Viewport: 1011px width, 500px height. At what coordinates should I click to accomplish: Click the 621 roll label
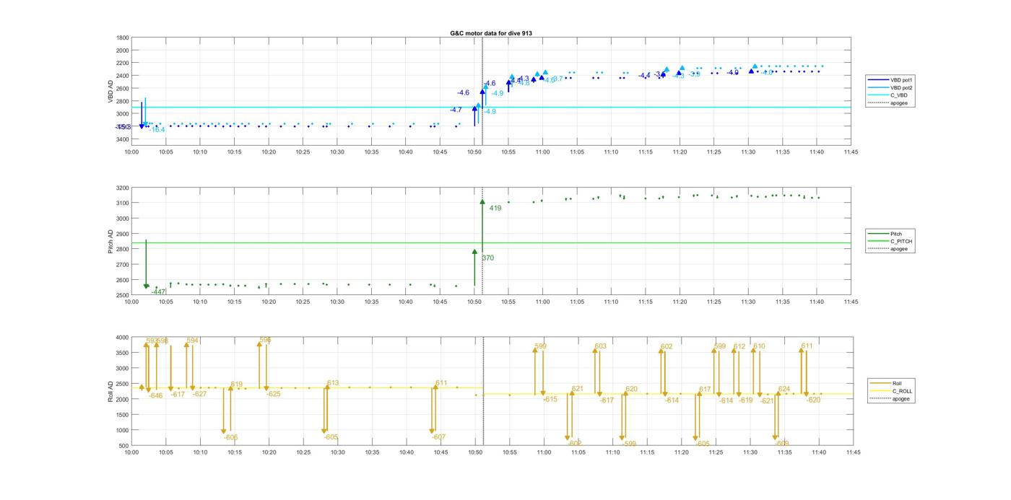click(577, 389)
